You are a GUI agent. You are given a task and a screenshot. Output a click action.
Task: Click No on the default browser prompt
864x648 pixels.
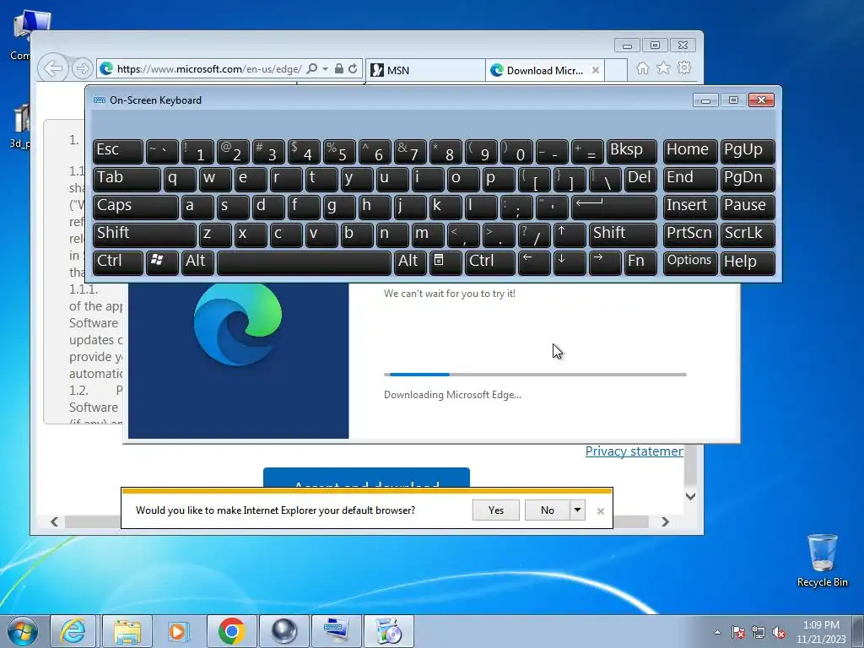(547, 510)
